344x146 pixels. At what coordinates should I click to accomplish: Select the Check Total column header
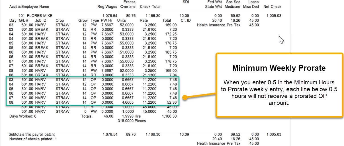150,7
